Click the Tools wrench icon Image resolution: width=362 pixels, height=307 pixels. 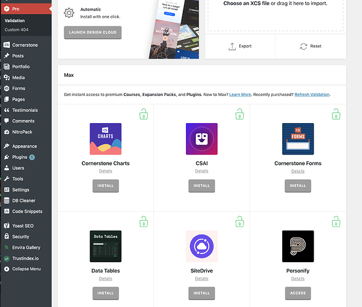tap(7, 179)
